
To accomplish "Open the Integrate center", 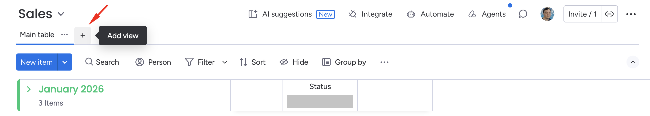I will [x=370, y=14].
